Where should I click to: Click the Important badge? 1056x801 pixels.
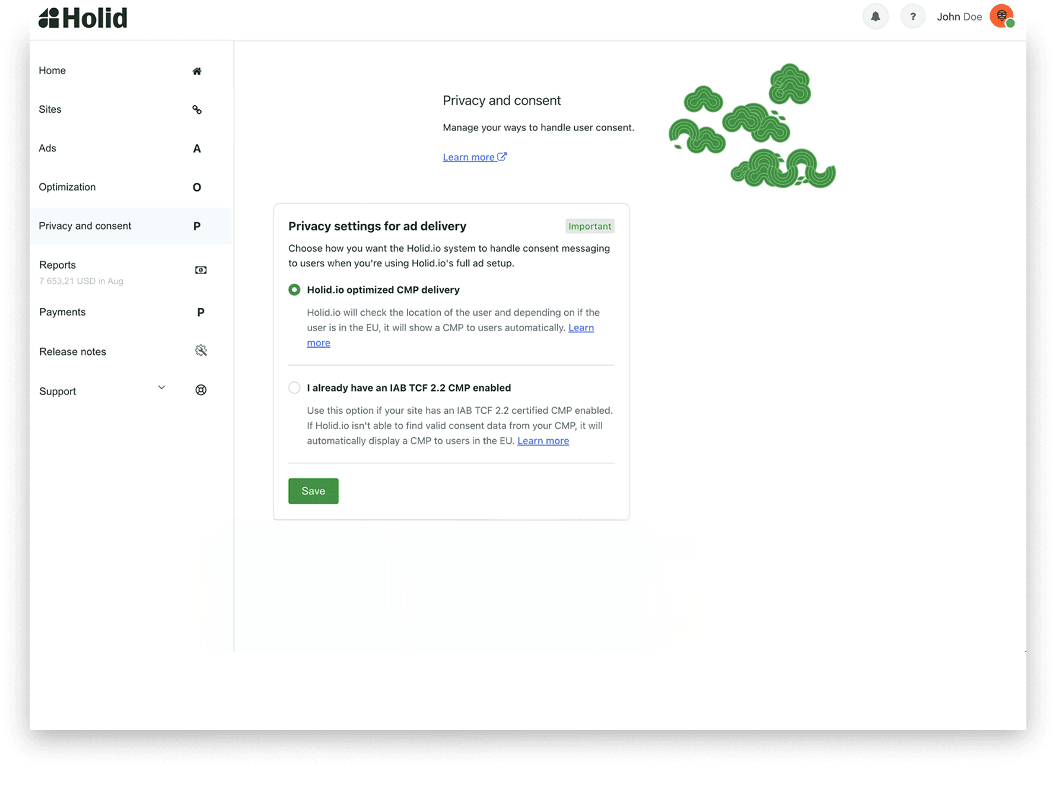tap(590, 226)
